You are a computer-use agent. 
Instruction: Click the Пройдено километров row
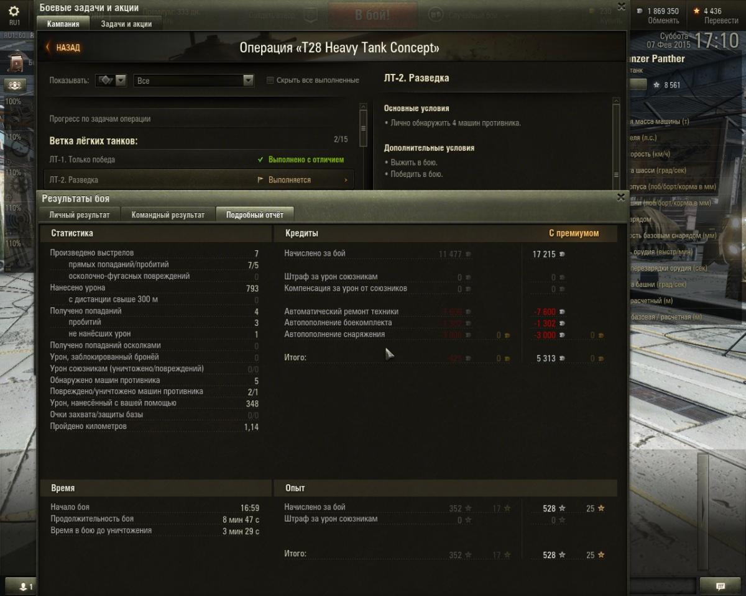pos(154,427)
